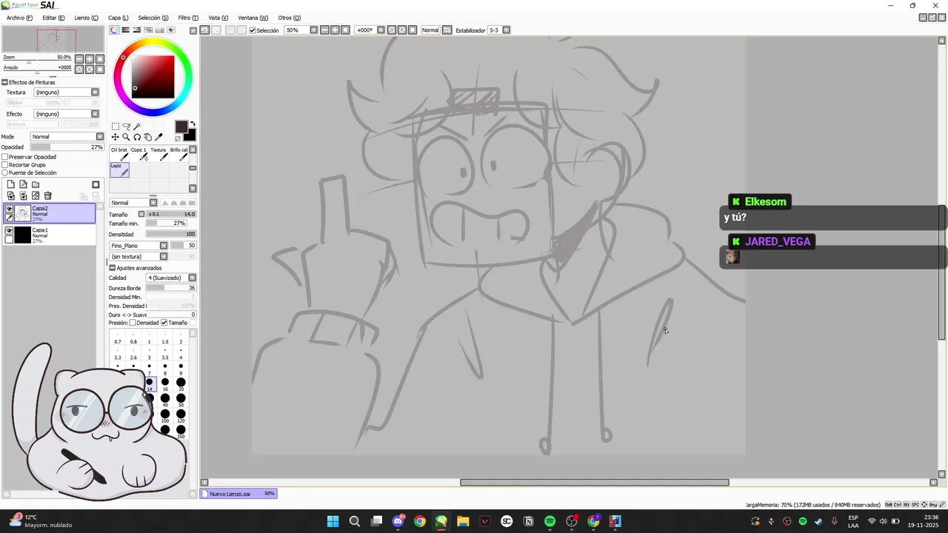Image resolution: width=948 pixels, height=533 pixels.
Task: Select the Hand pan tool
Action: (148, 137)
